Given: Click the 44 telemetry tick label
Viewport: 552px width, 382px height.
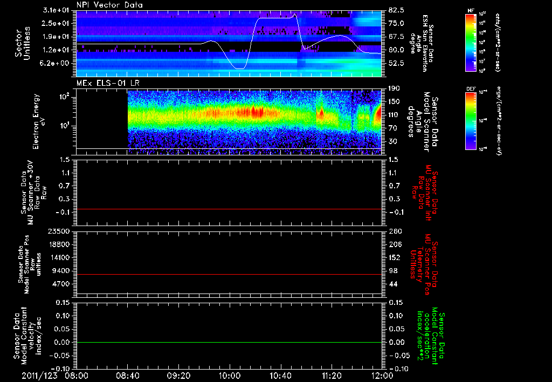Looking at the screenshot, I should tap(393, 284).
